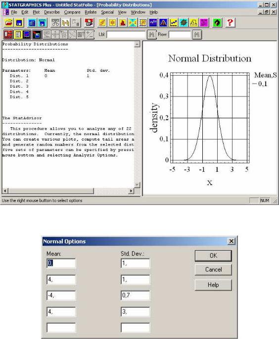Open the View menu

[122, 12]
